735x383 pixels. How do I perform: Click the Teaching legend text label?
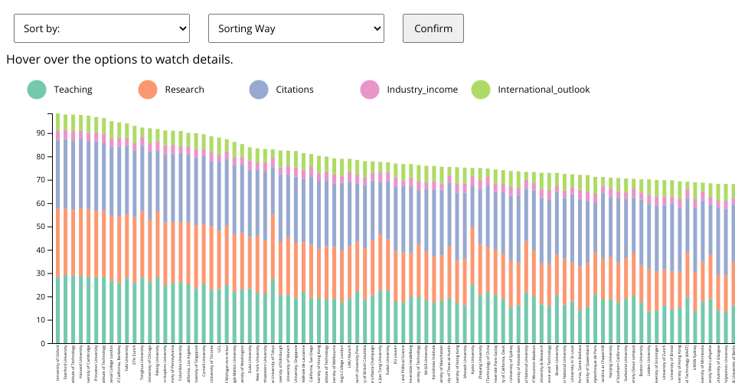tap(73, 90)
